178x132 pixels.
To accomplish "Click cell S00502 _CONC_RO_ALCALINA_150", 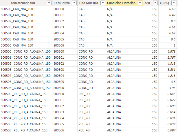I will [26, 64].
